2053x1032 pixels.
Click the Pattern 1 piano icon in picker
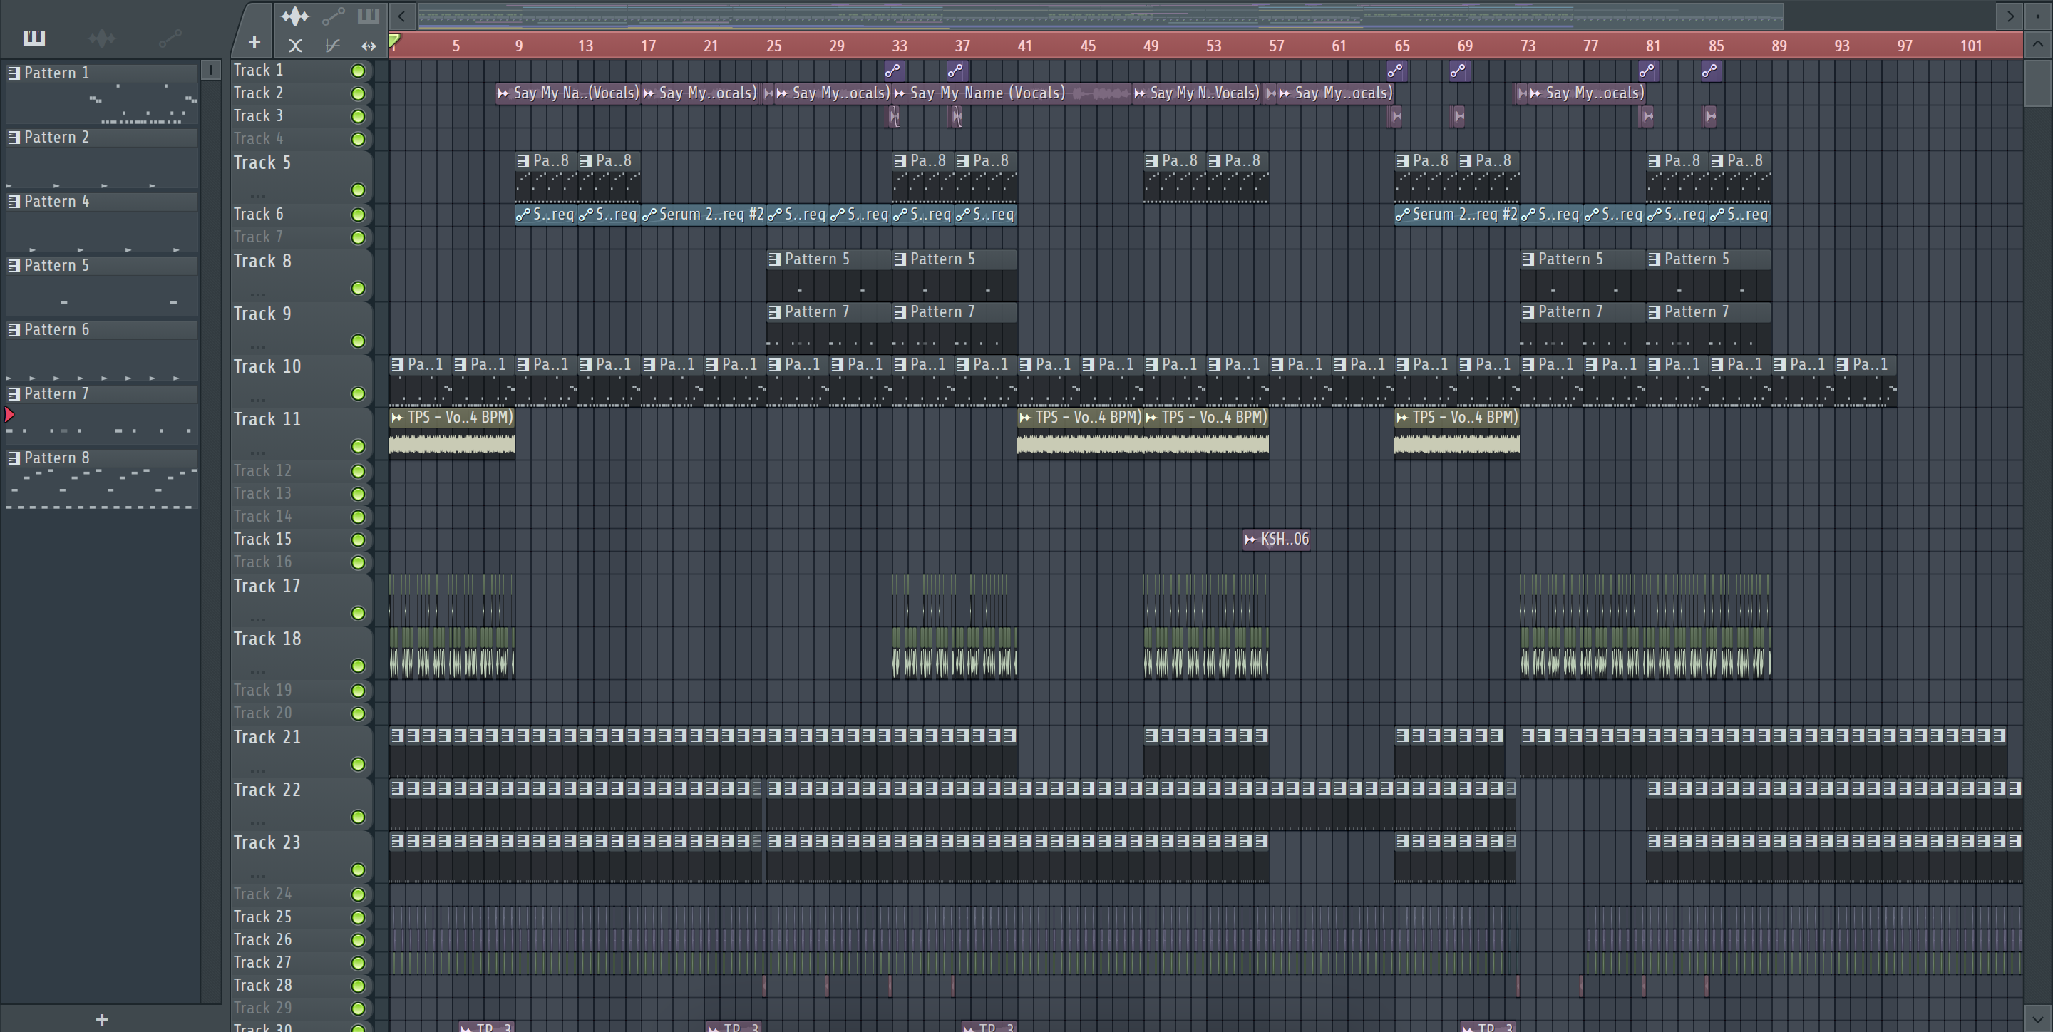(14, 73)
